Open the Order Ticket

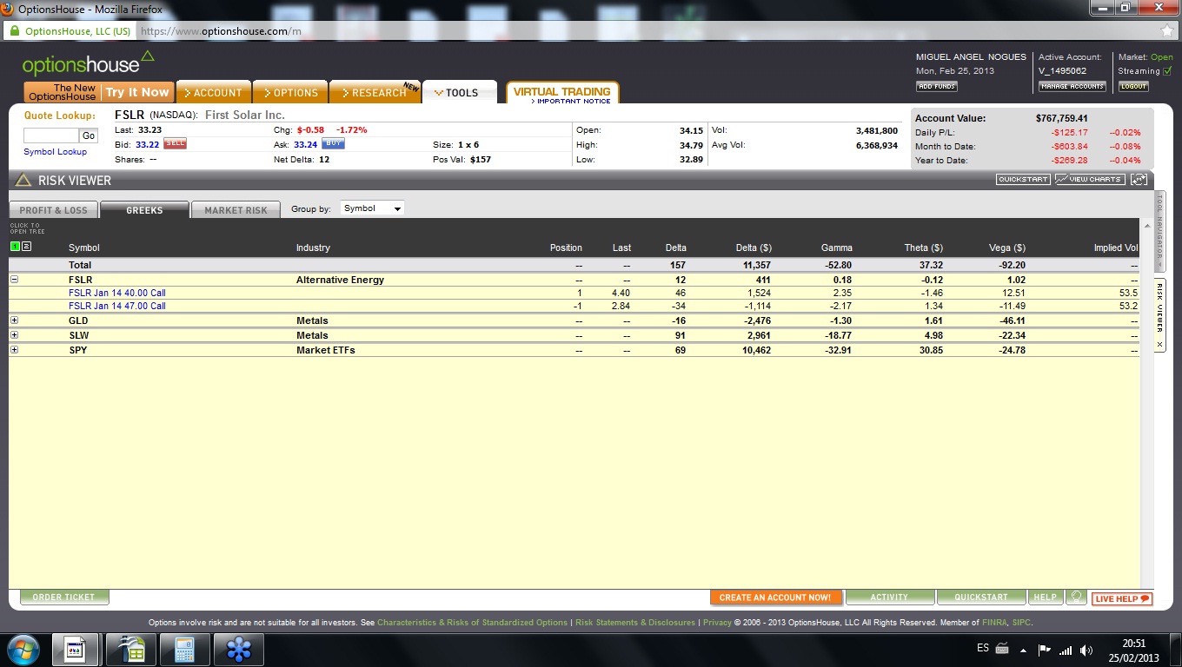(x=64, y=598)
